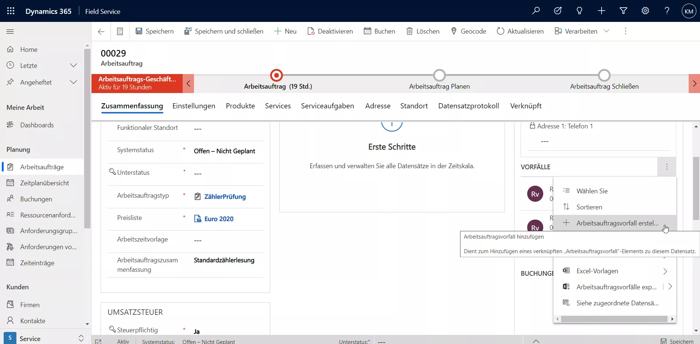The image size is (700, 344).
Task: Open the advanced filter funnel icon
Action: (623, 11)
